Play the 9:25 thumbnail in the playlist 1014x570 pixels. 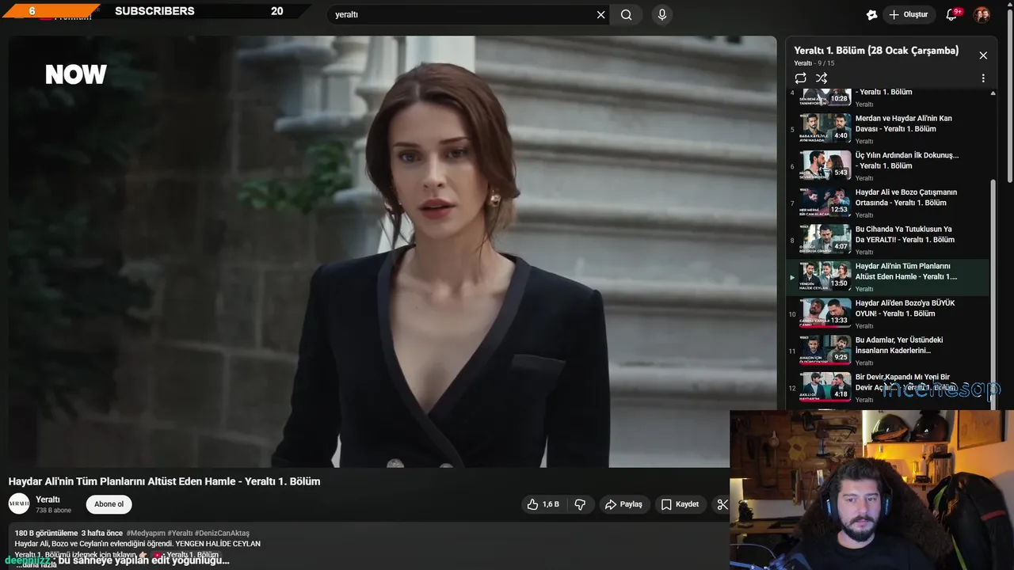[825, 350]
